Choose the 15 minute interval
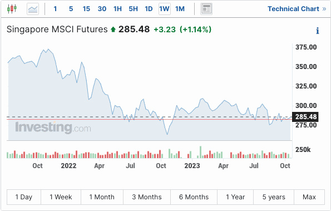 pyautogui.click(x=86, y=9)
